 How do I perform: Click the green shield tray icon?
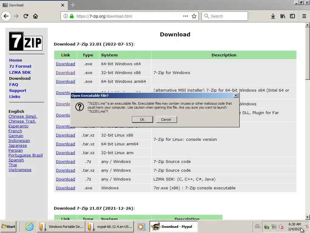coord(266,227)
